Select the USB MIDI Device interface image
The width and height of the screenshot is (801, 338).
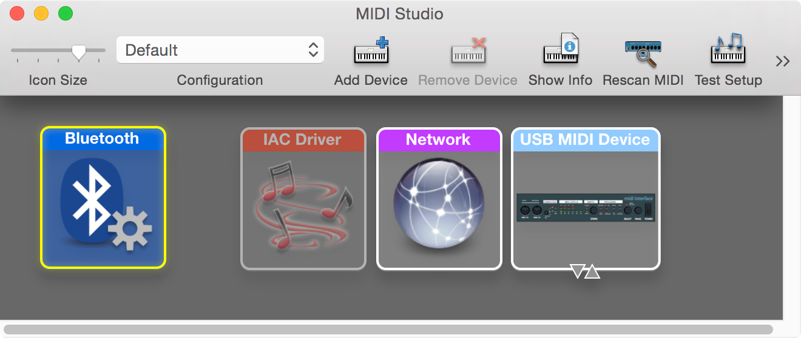[586, 208]
